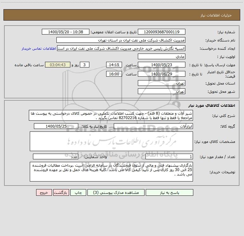
Task: Click the تاریخ و ساعت اعلان عمومی label
Action: point(114,32)
